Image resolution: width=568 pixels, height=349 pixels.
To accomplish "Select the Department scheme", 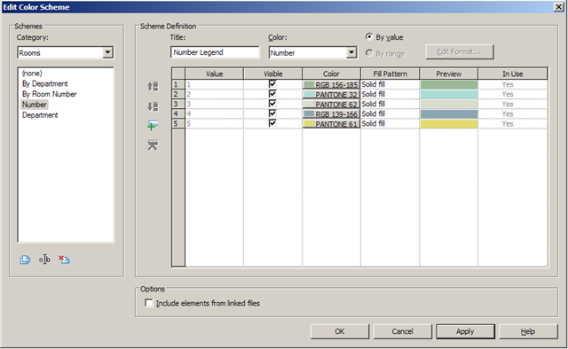I will point(40,115).
